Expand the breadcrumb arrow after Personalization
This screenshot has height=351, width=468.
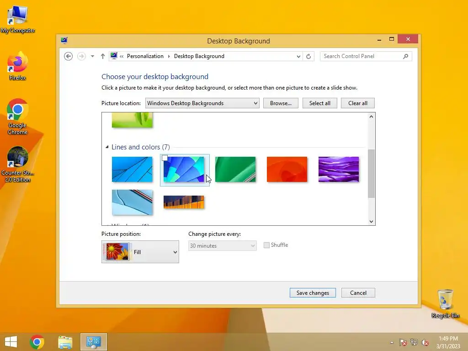[x=169, y=56]
